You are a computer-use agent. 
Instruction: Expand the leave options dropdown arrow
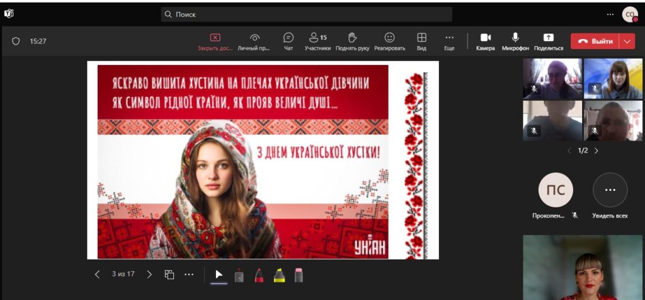(627, 41)
